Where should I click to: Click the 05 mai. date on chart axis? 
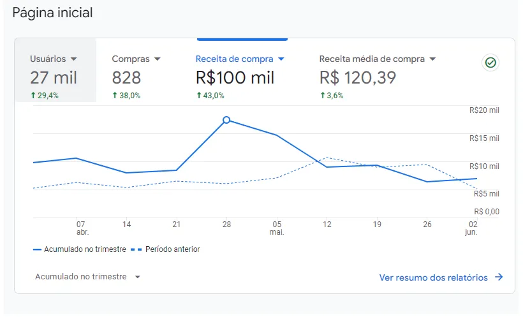pyautogui.click(x=277, y=228)
